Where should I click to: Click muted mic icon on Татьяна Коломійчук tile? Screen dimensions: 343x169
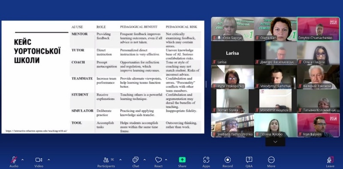click(x=300, y=110)
